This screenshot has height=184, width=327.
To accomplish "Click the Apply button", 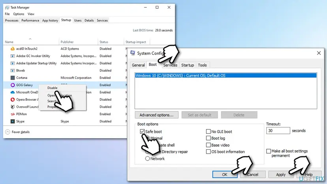I will point(281,175).
